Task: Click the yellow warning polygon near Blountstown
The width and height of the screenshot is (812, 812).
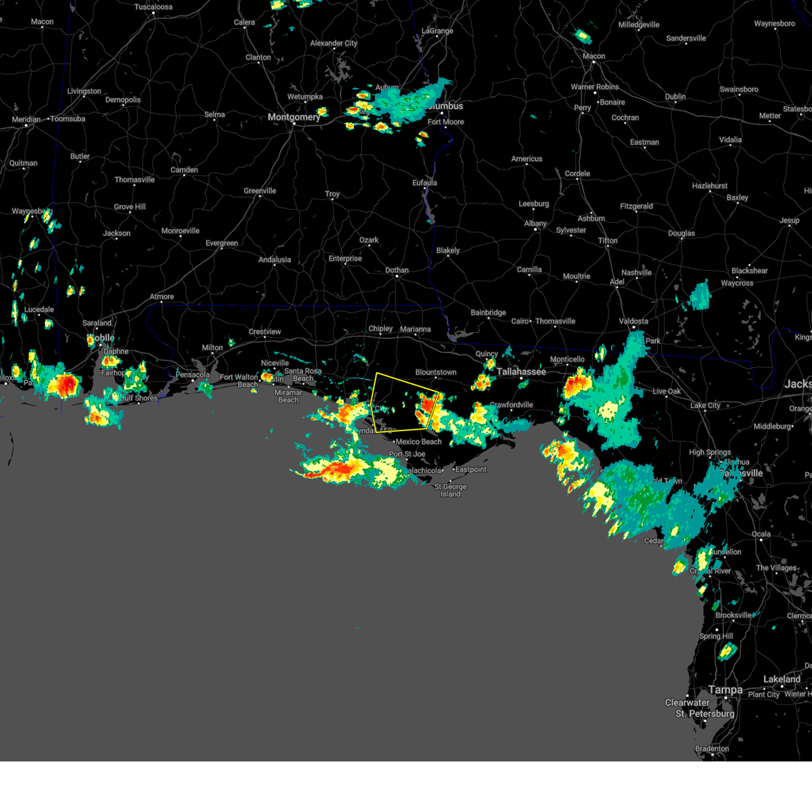Action: coord(406,402)
